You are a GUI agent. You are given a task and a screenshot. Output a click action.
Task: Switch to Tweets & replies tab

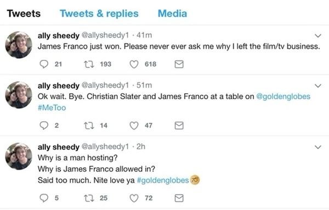tap(99, 14)
